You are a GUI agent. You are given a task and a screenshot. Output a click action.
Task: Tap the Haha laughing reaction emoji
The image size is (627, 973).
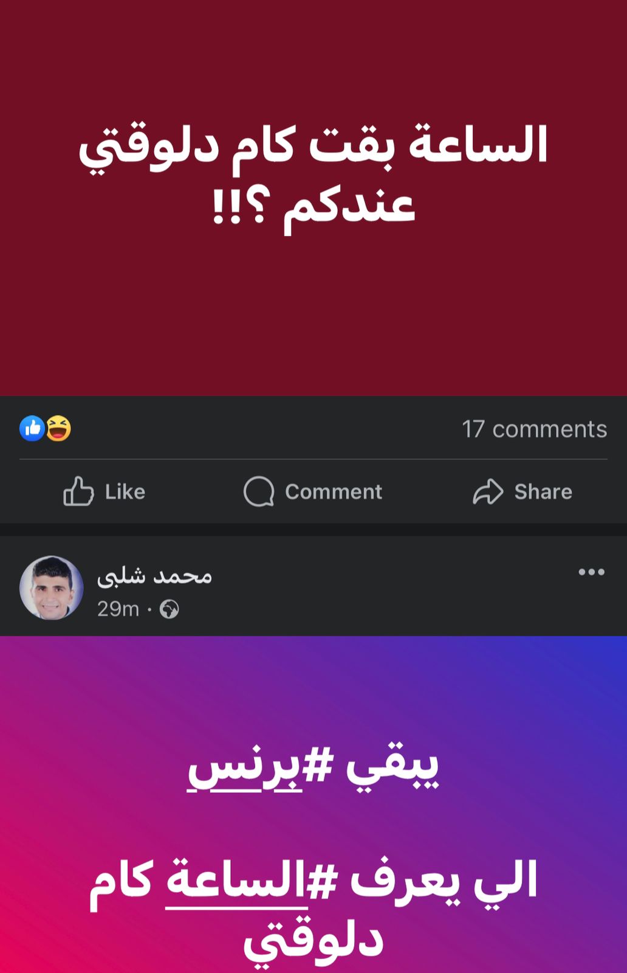pyautogui.click(x=59, y=429)
